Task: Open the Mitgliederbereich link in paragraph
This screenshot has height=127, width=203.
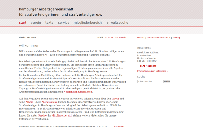Action: (x=62, y=115)
